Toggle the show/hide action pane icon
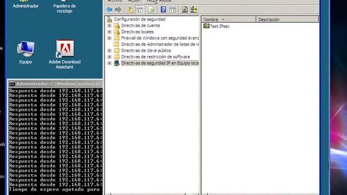347x195 pixels. point(172,10)
